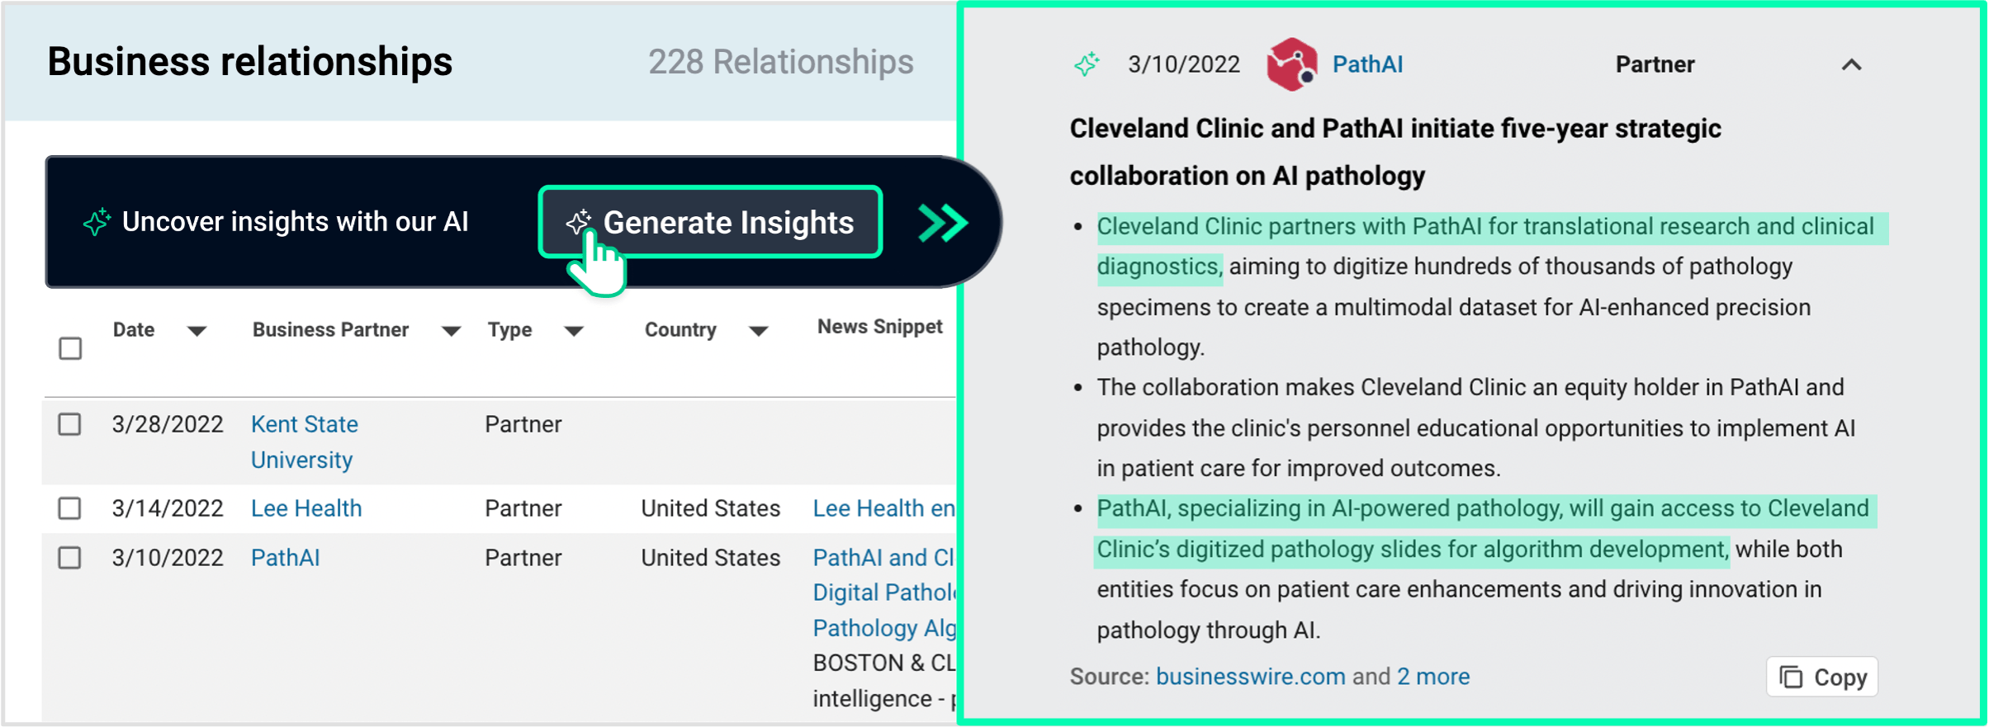Select the Lee Health row checkbox
This screenshot has height=727, width=1989.
[70, 508]
